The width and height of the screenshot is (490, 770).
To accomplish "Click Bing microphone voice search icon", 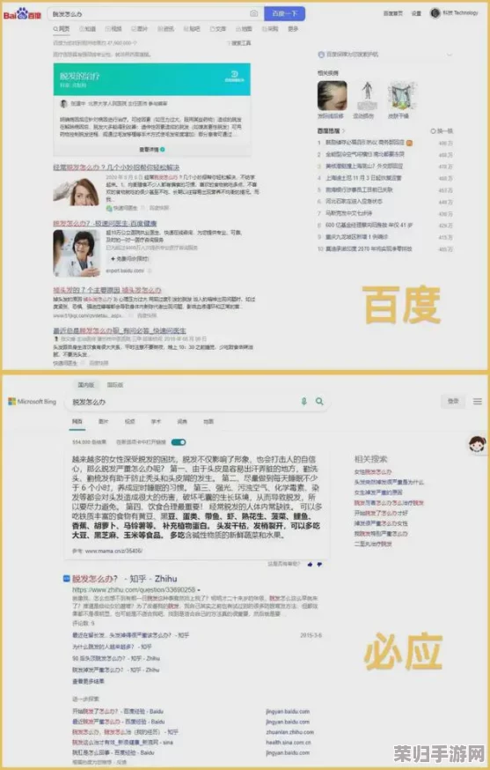I will (x=304, y=402).
